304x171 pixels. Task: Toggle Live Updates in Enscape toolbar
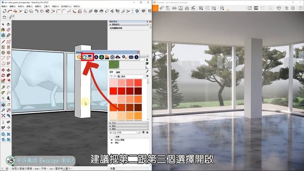click(85, 57)
